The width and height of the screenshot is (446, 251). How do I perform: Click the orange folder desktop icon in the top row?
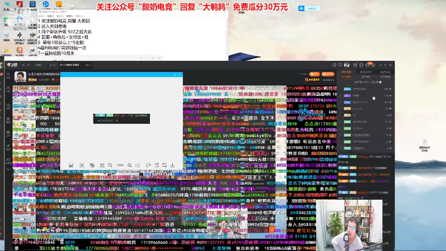pos(59,4)
